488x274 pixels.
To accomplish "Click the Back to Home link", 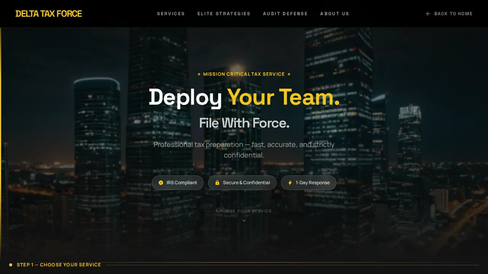I will click(x=449, y=14).
